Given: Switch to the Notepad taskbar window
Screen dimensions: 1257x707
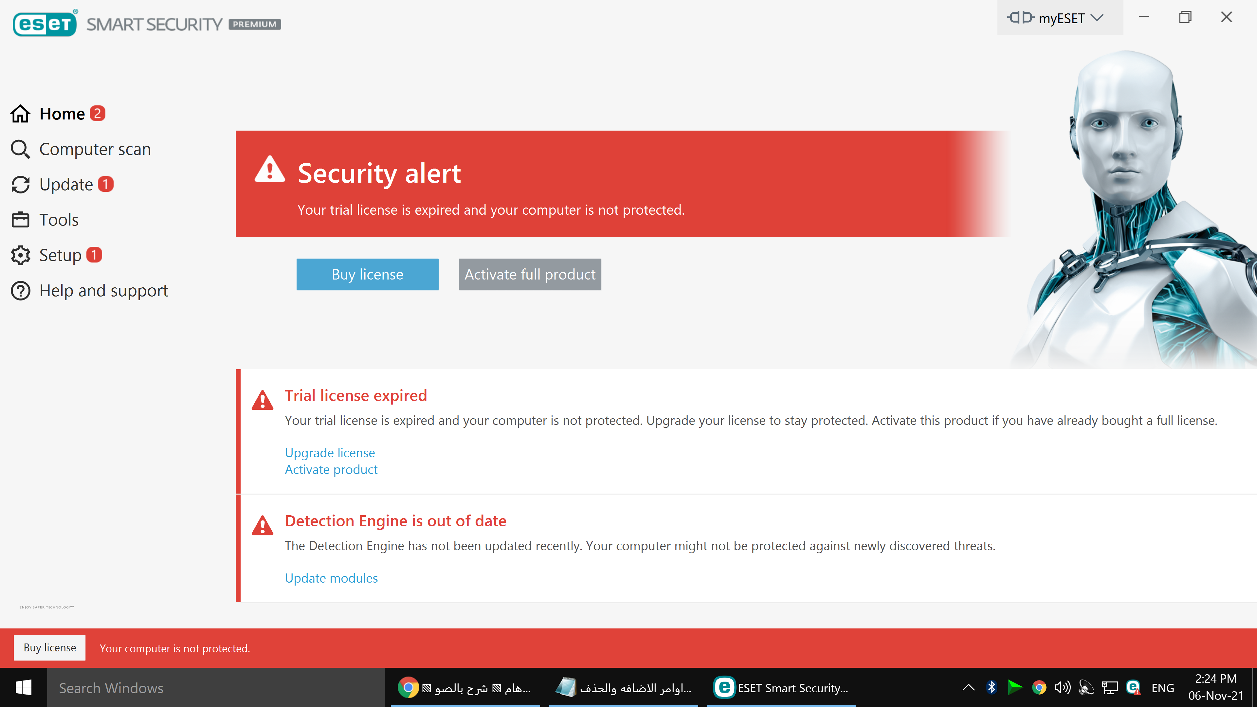Looking at the screenshot, I should coord(624,687).
